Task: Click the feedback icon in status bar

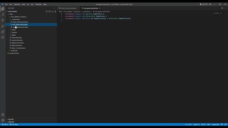Action: [x=222, y=124]
